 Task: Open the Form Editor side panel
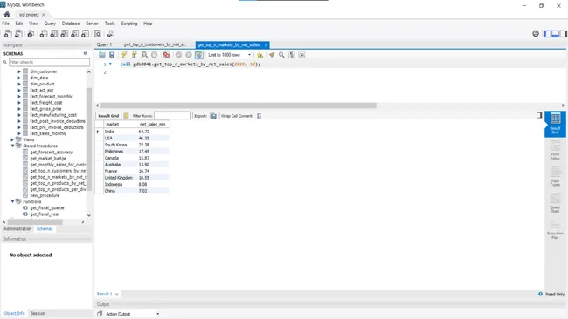tap(555, 151)
